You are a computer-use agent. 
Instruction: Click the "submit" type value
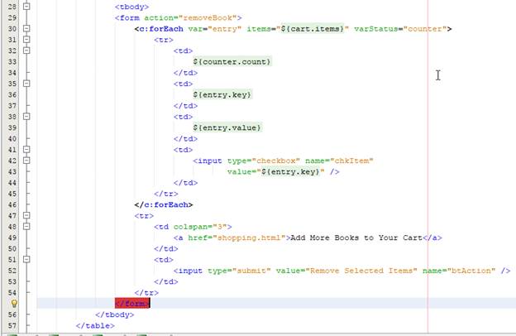tap(251, 271)
